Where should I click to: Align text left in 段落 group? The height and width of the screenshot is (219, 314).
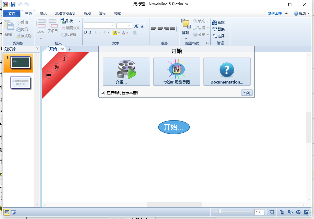pos(154,29)
